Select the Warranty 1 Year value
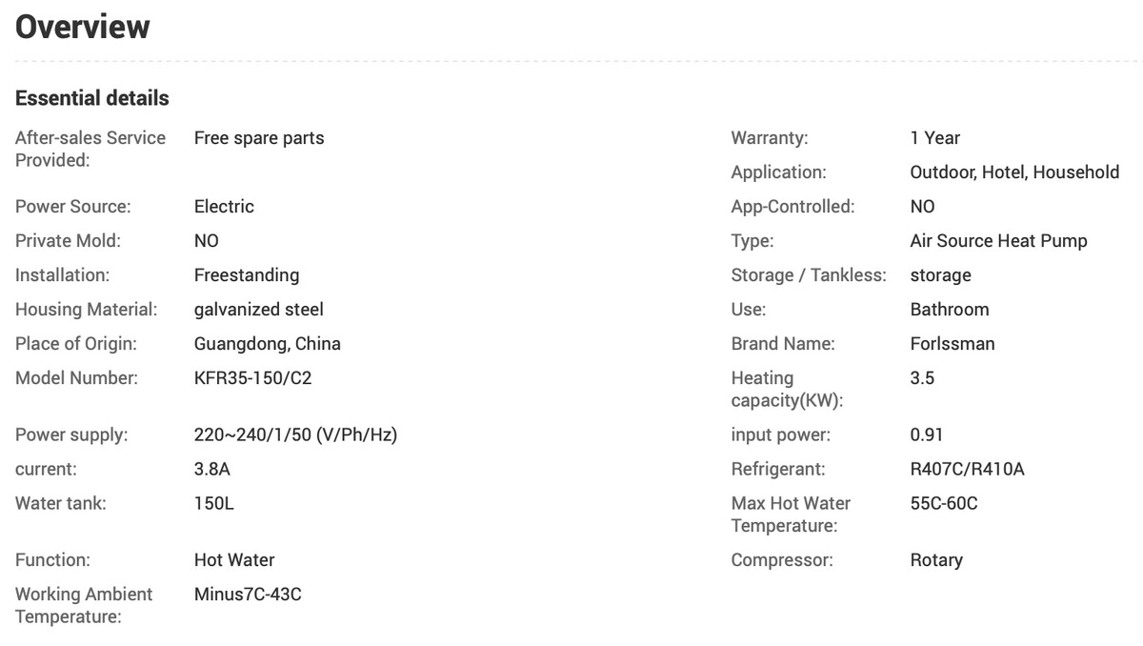Image resolution: width=1143 pixels, height=646 pixels. click(935, 138)
